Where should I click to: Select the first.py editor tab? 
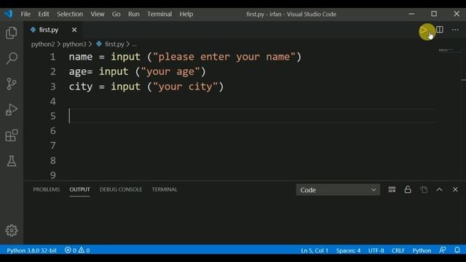(x=49, y=30)
